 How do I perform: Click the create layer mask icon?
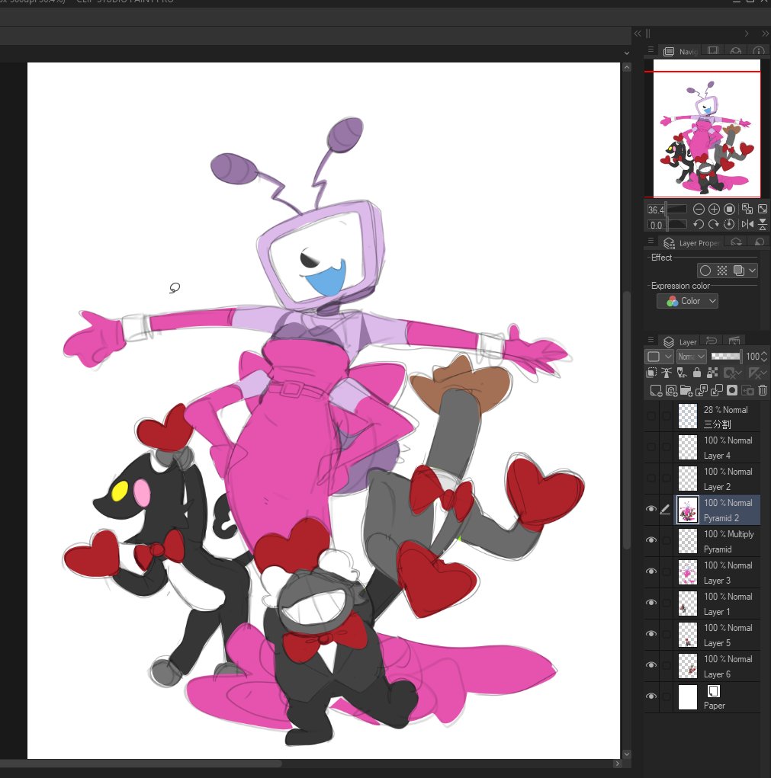(732, 390)
